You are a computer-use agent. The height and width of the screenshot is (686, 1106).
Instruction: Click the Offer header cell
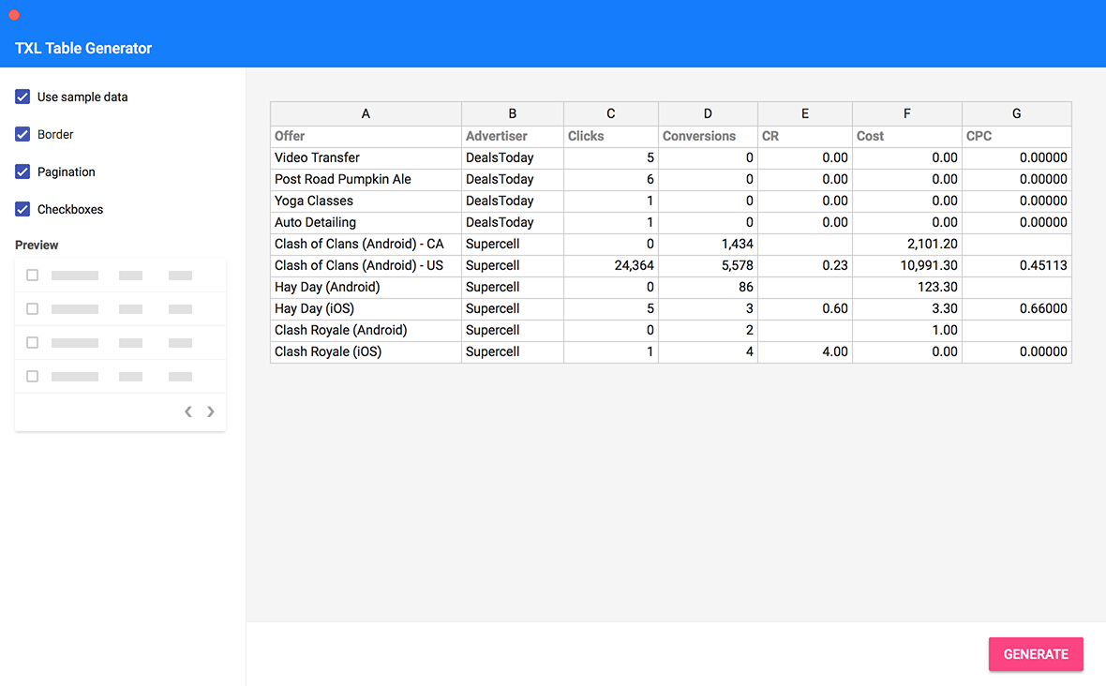366,136
